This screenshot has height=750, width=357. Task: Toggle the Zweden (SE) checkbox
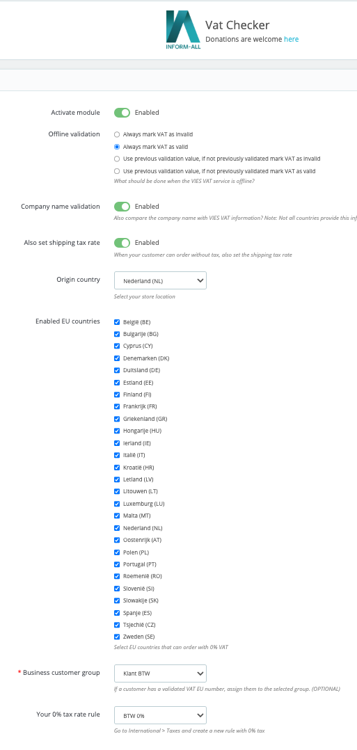coord(117,637)
